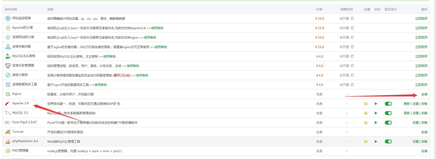Viewport: 436px width, 159px height.
Task: Open Pure-Ftpd folder location icon
Action: tap(366, 123)
